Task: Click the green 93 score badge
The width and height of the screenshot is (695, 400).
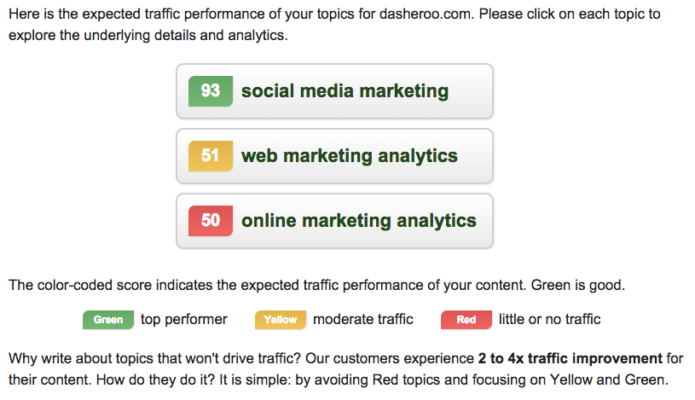Action: pyautogui.click(x=211, y=91)
